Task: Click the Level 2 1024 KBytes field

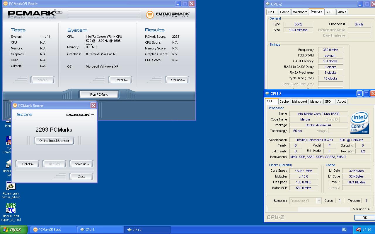Action: tap(356, 182)
